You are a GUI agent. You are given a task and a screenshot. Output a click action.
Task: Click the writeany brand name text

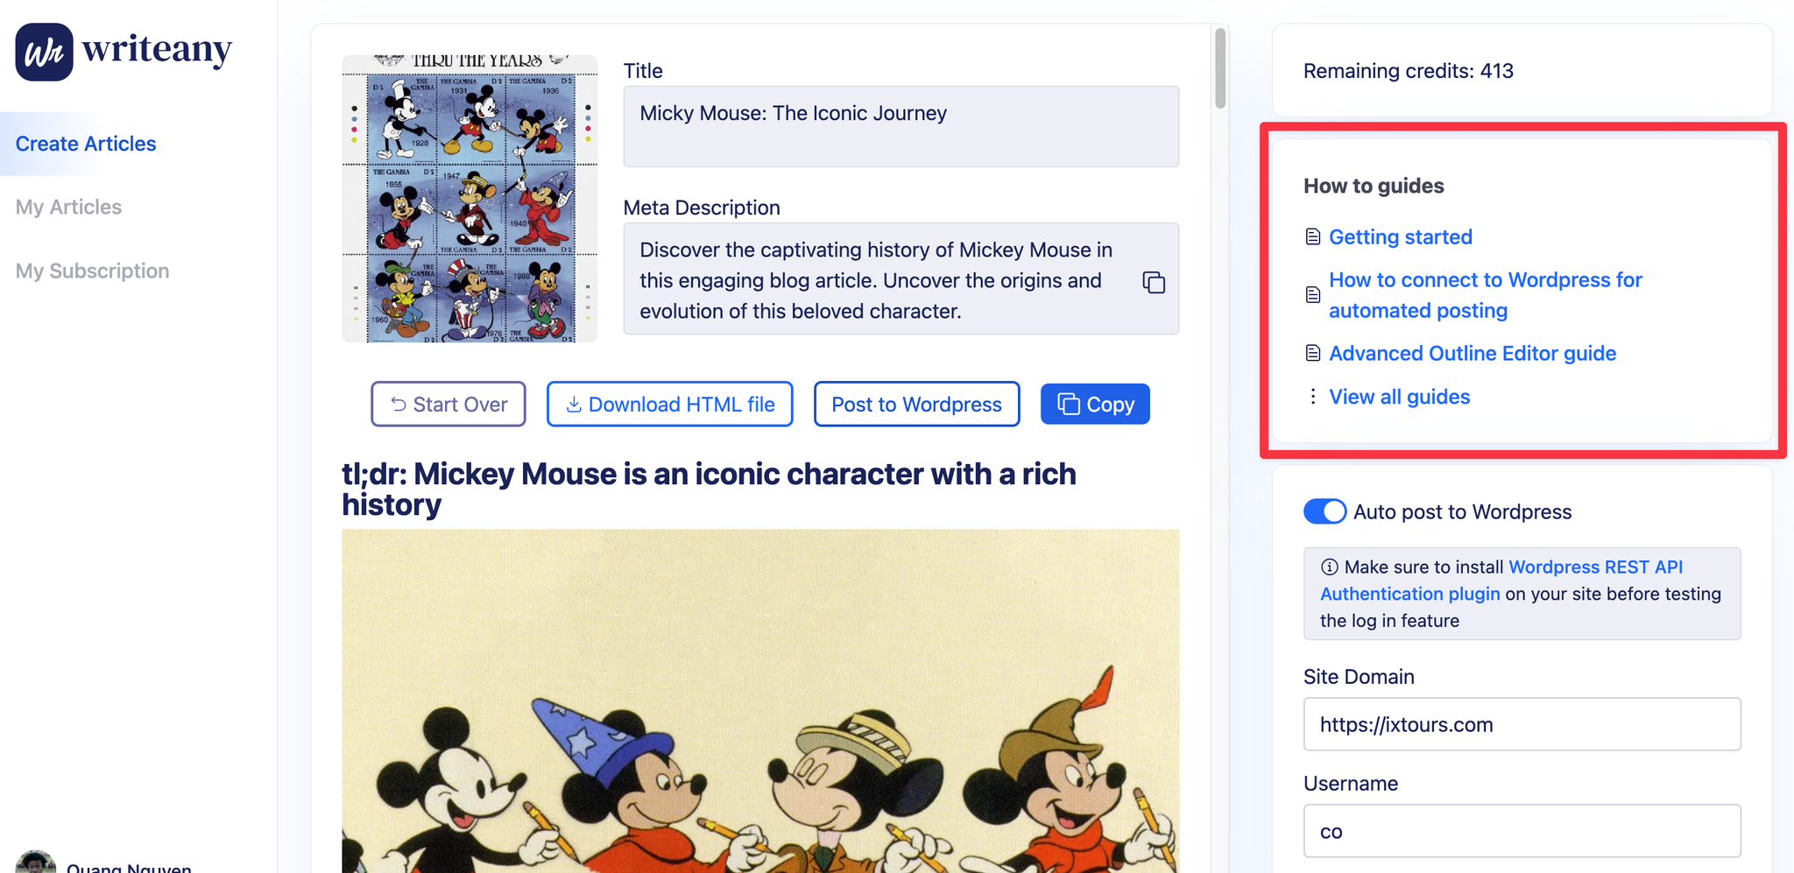(157, 49)
